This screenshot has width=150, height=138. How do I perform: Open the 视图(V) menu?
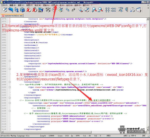(29, 5)
